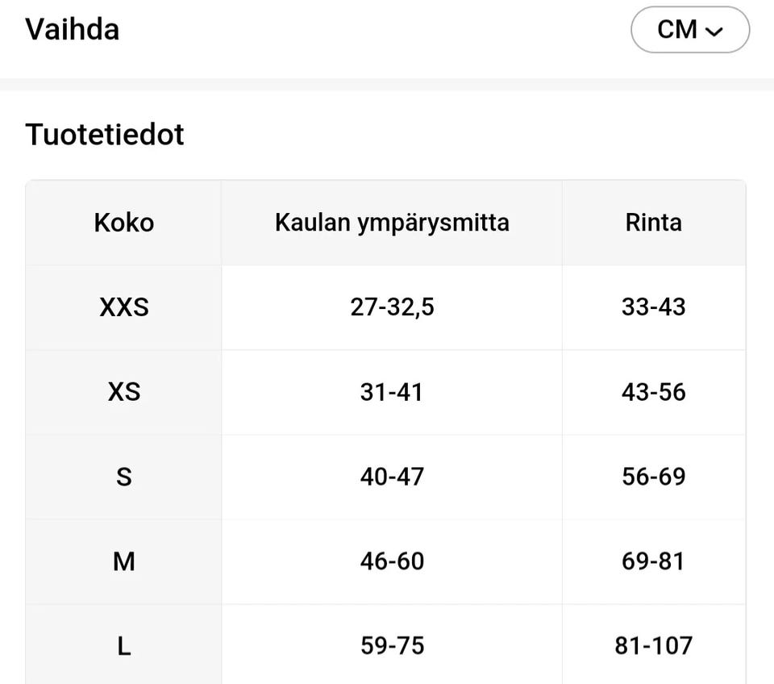Click the L size cell
Viewport: 774px width, 684px height.
point(123,645)
